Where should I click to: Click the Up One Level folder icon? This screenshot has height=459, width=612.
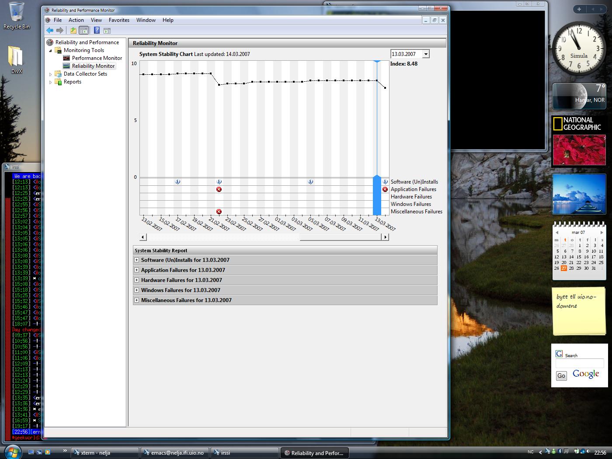coord(73,31)
